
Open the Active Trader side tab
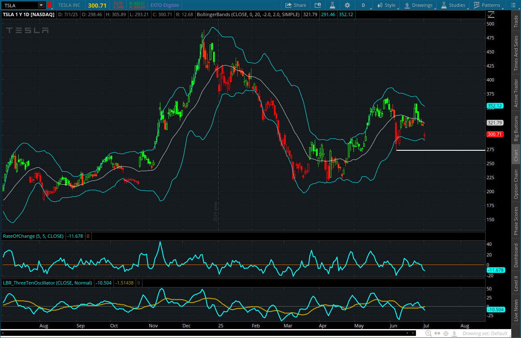[x=516, y=93]
